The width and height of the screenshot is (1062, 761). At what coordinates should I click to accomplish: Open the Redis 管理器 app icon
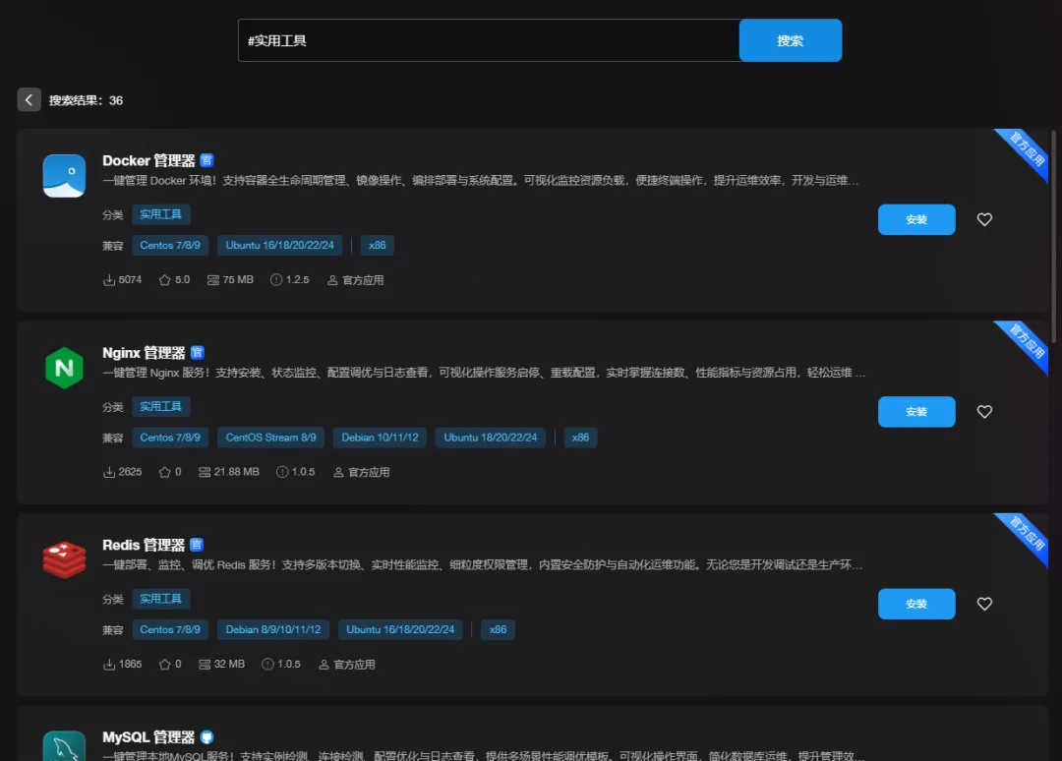click(x=64, y=559)
